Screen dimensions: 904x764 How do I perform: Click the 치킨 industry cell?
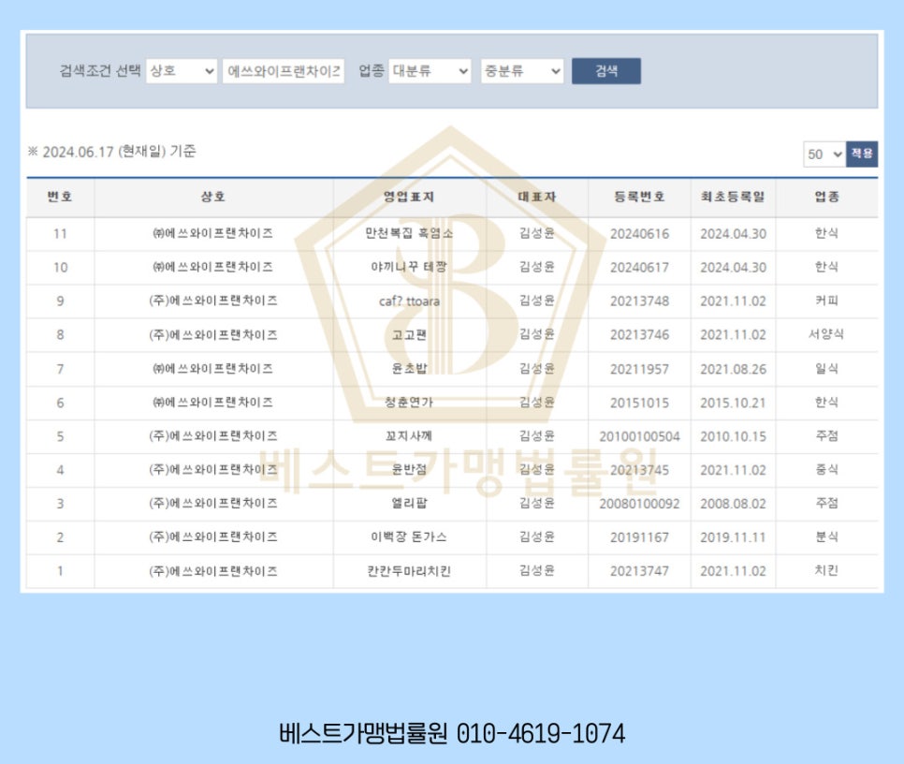826,570
